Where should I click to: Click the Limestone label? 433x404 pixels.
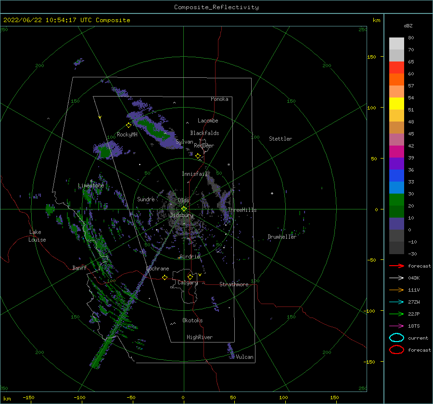point(91,185)
